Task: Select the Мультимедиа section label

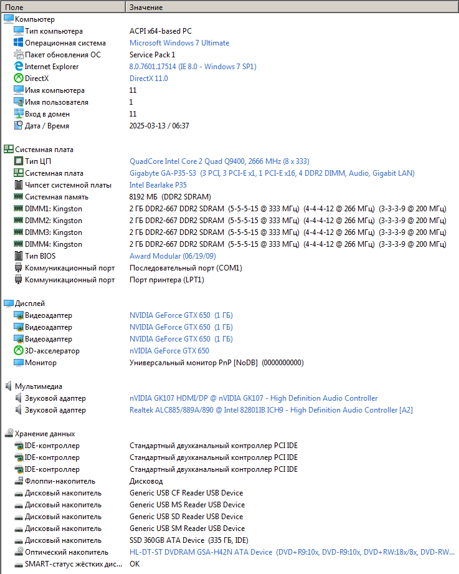Action: tap(39, 386)
